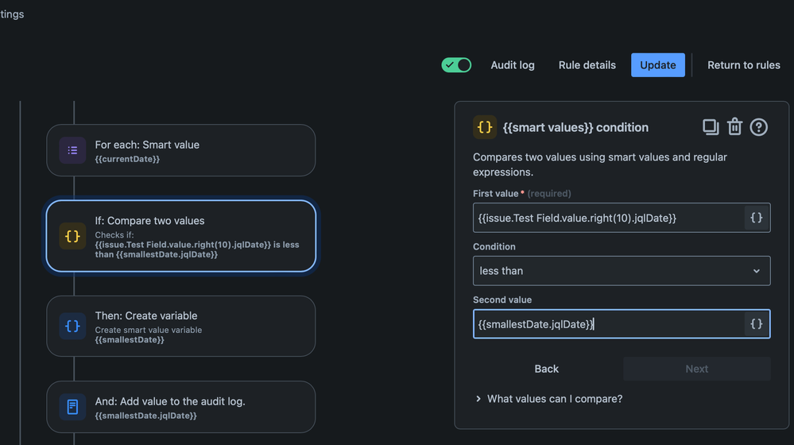Image resolution: width=794 pixels, height=445 pixels.
Task: Click the Back button
Action: pyautogui.click(x=546, y=369)
